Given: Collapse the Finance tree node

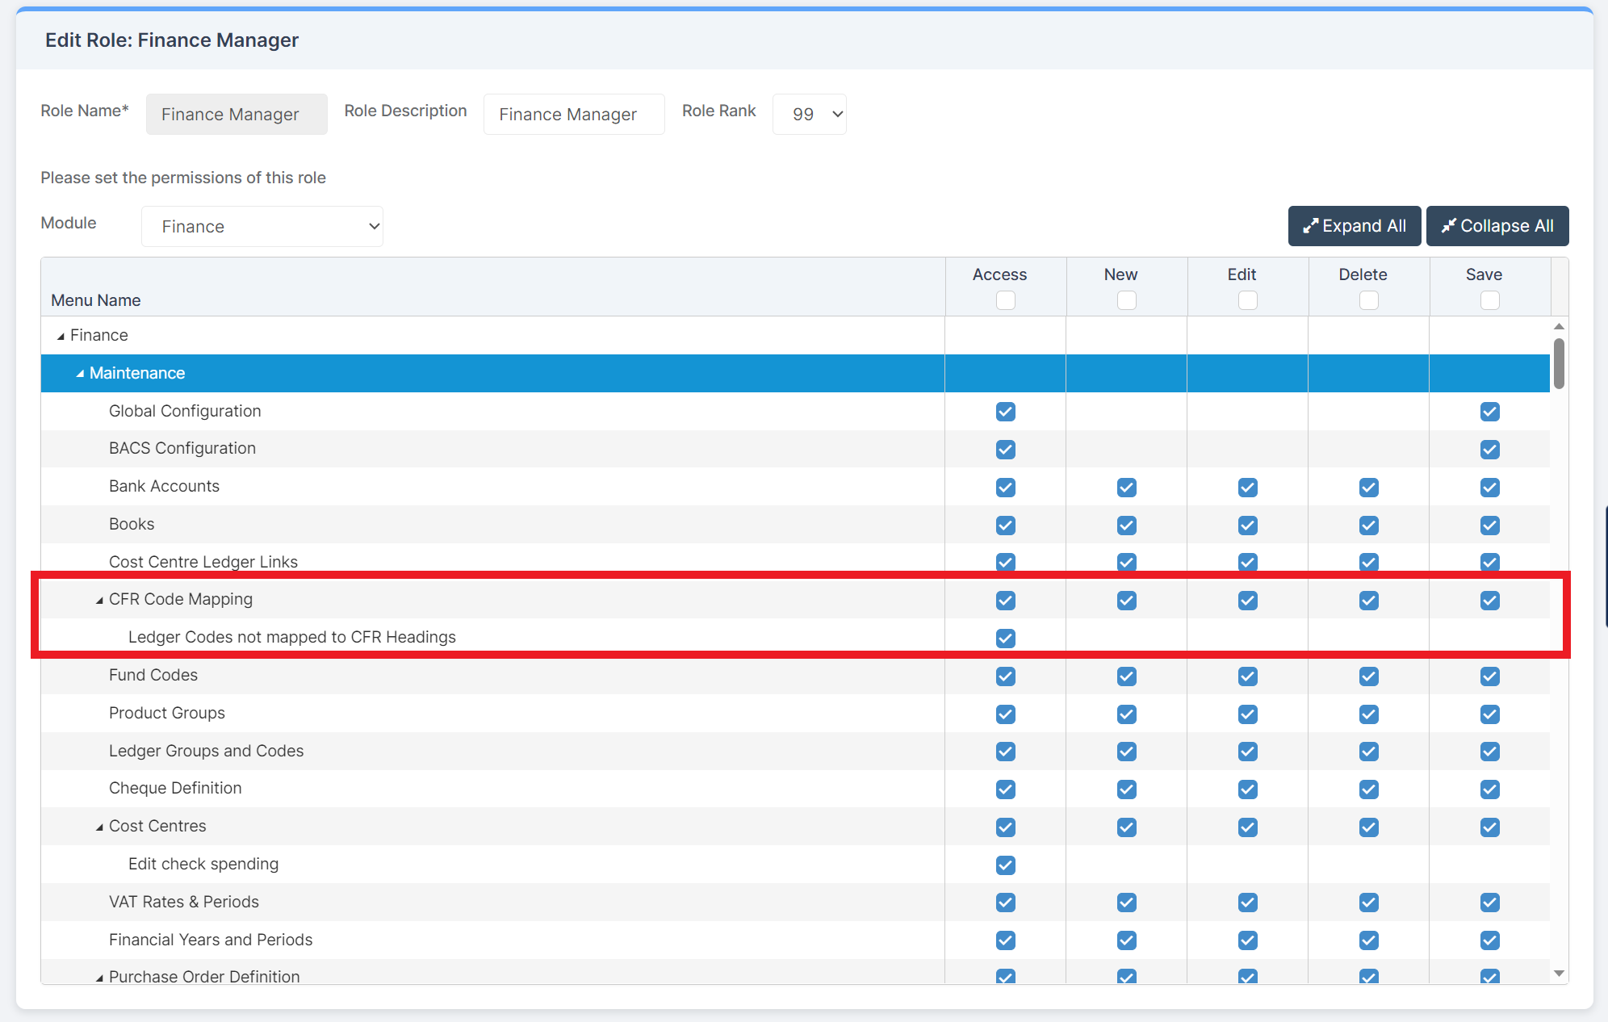Looking at the screenshot, I should pyautogui.click(x=61, y=336).
